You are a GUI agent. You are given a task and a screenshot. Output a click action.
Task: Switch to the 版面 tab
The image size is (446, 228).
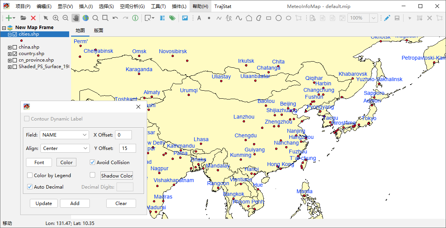[x=99, y=31]
